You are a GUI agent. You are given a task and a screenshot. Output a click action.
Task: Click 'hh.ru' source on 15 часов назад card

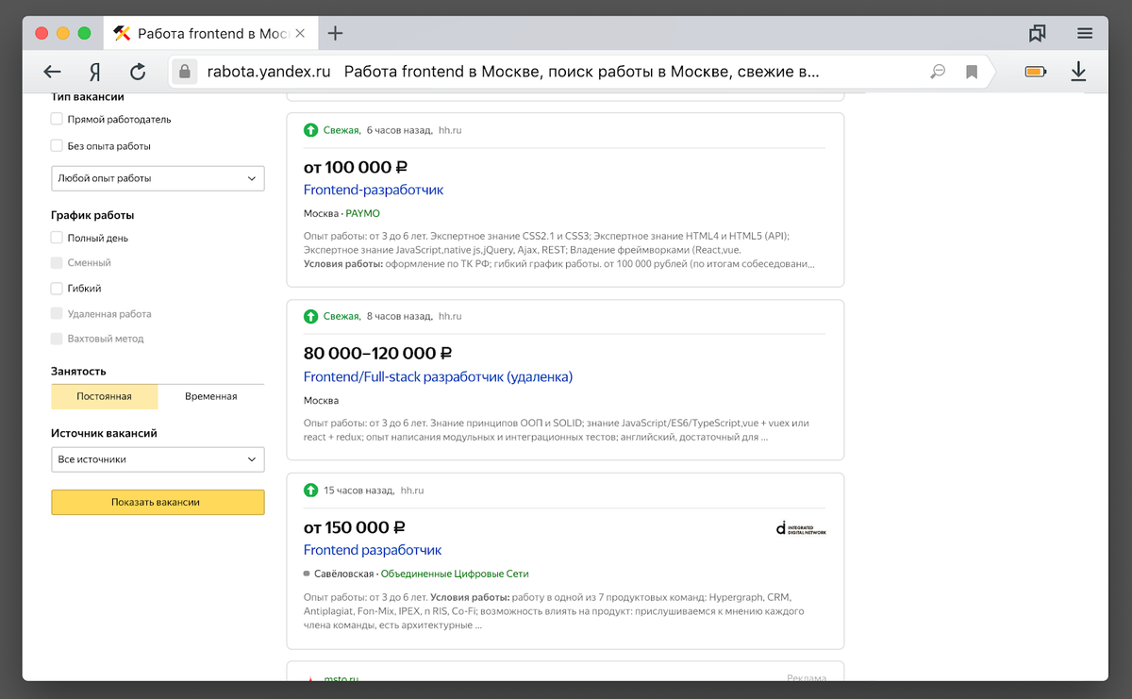pyautogui.click(x=412, y=491)
